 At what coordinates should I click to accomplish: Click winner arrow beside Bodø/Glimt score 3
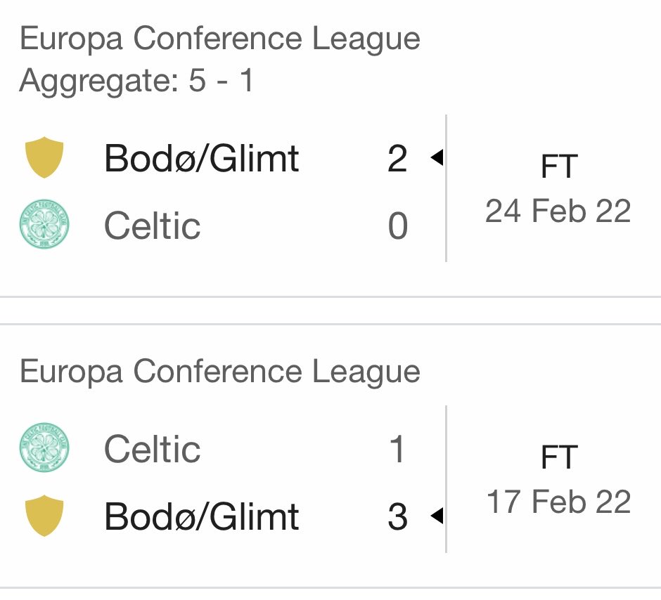tap(437, 516)
